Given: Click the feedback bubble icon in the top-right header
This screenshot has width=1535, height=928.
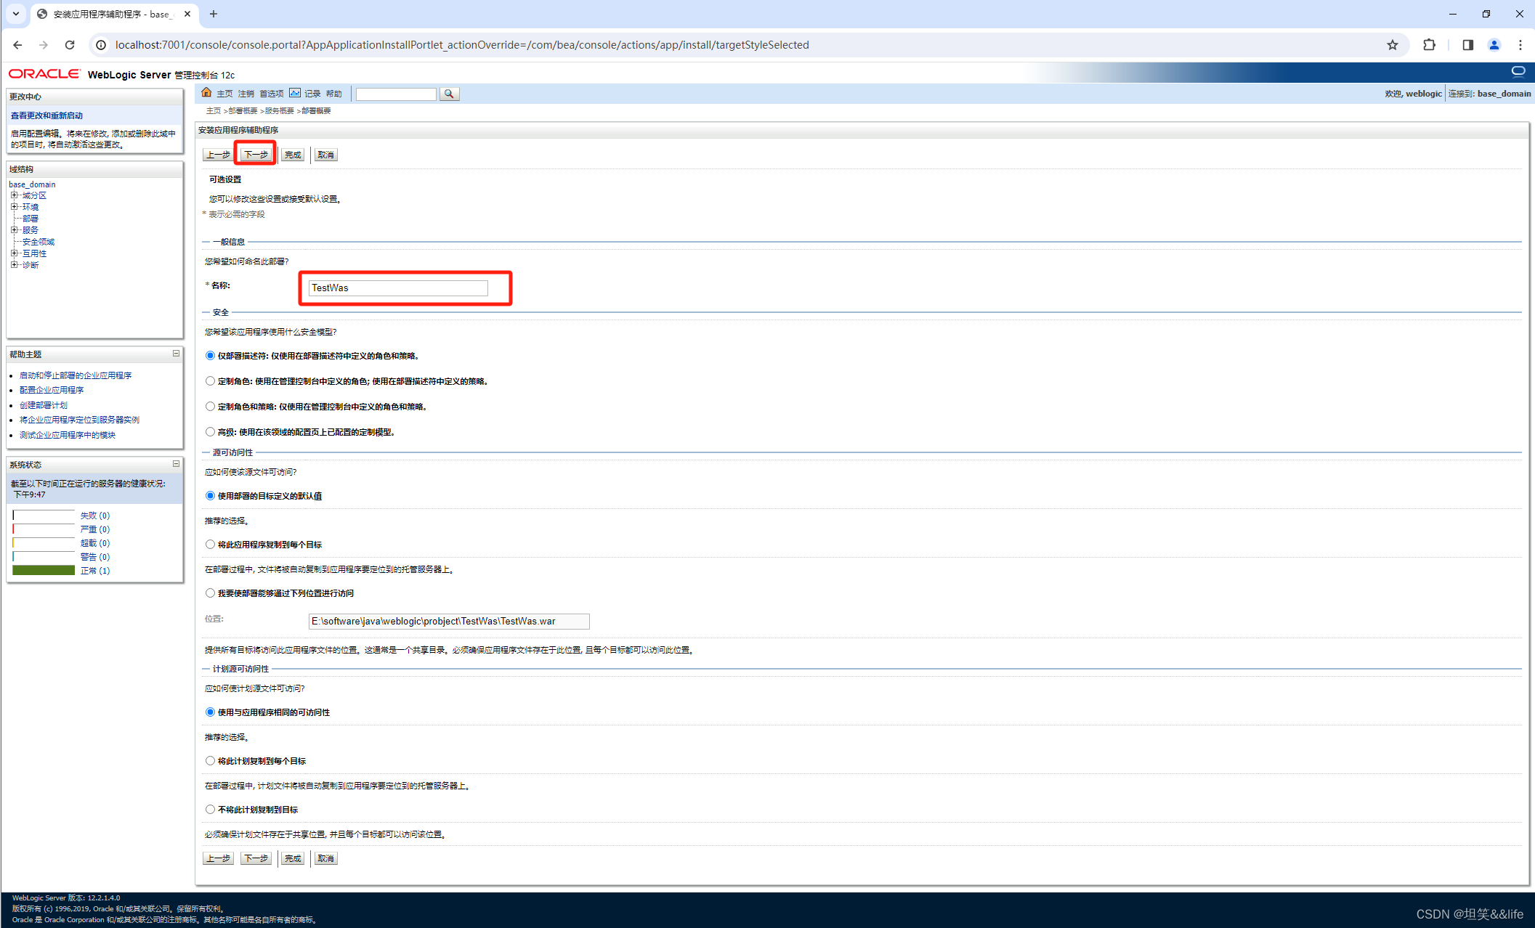Looking at the screenshot, I should tap(1518, 71).
